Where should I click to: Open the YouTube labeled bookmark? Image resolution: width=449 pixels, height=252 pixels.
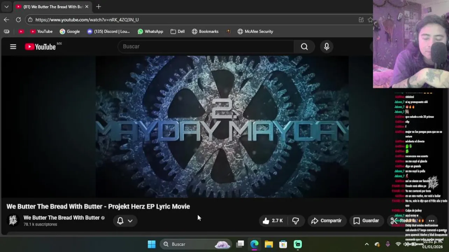(x=41, y=31)
